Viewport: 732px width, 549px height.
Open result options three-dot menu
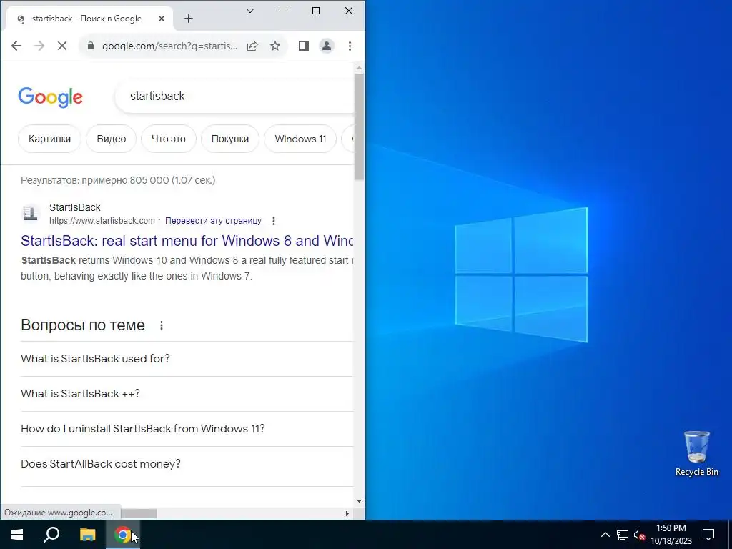pyautogui.click(x=274, y=221)
